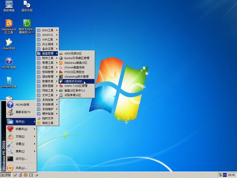This screenshot has height=178, width=237.
Task: Open 雨林木风PE一键装机 desktop shortcut
Action: coord(27,23)
